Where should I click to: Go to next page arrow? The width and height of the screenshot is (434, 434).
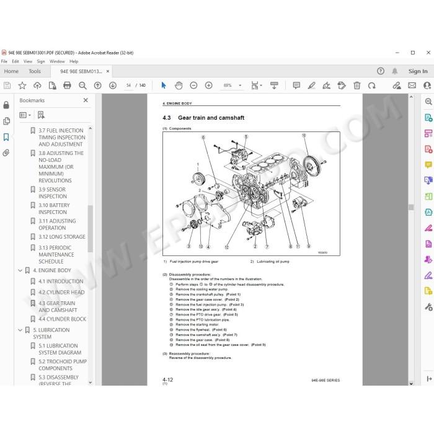pyautogui.click(x=113, y=86)
